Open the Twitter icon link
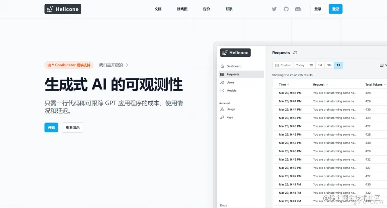Viewport: 387px width, 208px height. (274, 9)
